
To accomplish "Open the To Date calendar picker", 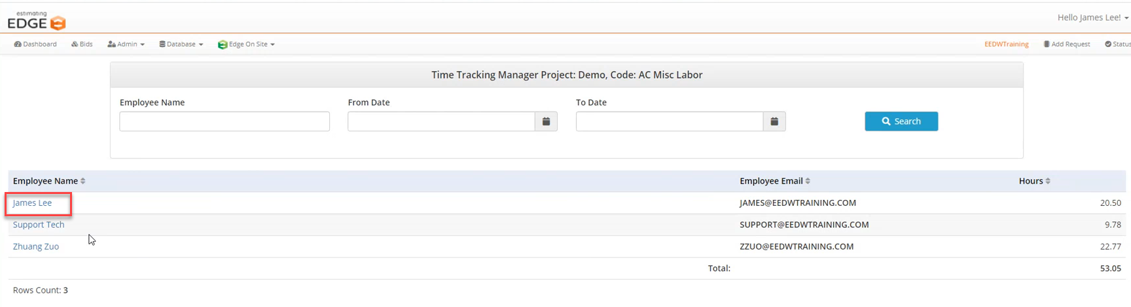I will tap(774, 121).
